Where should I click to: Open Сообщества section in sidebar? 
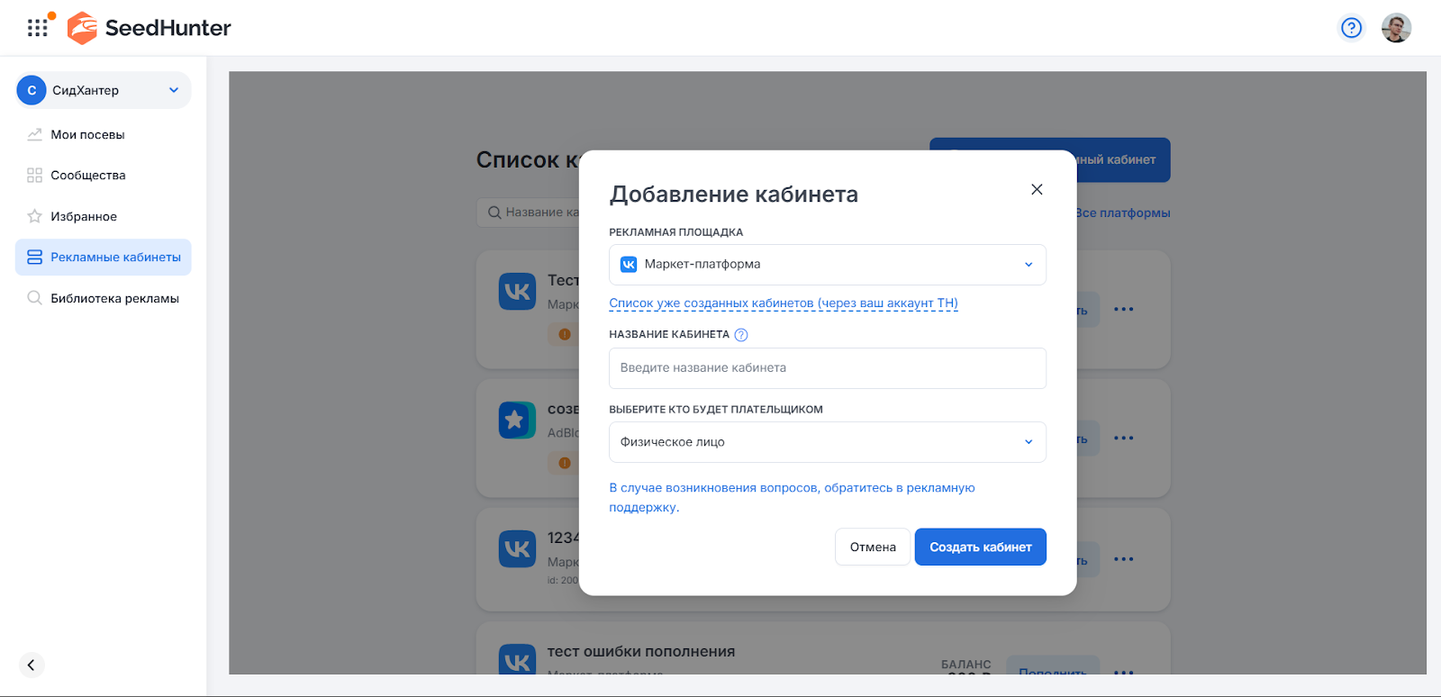coord(87,176)
